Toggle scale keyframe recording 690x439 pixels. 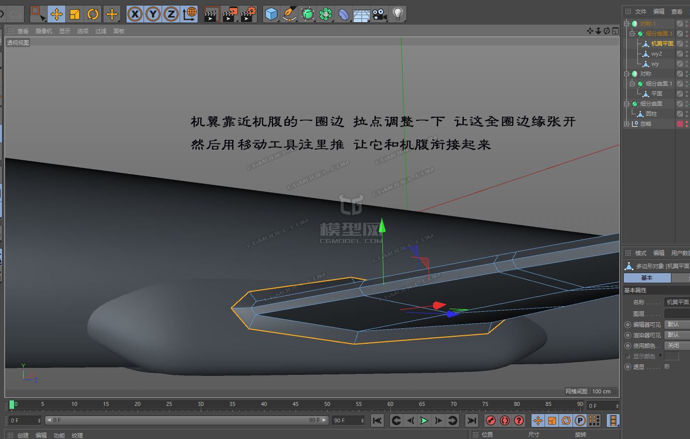552,420
